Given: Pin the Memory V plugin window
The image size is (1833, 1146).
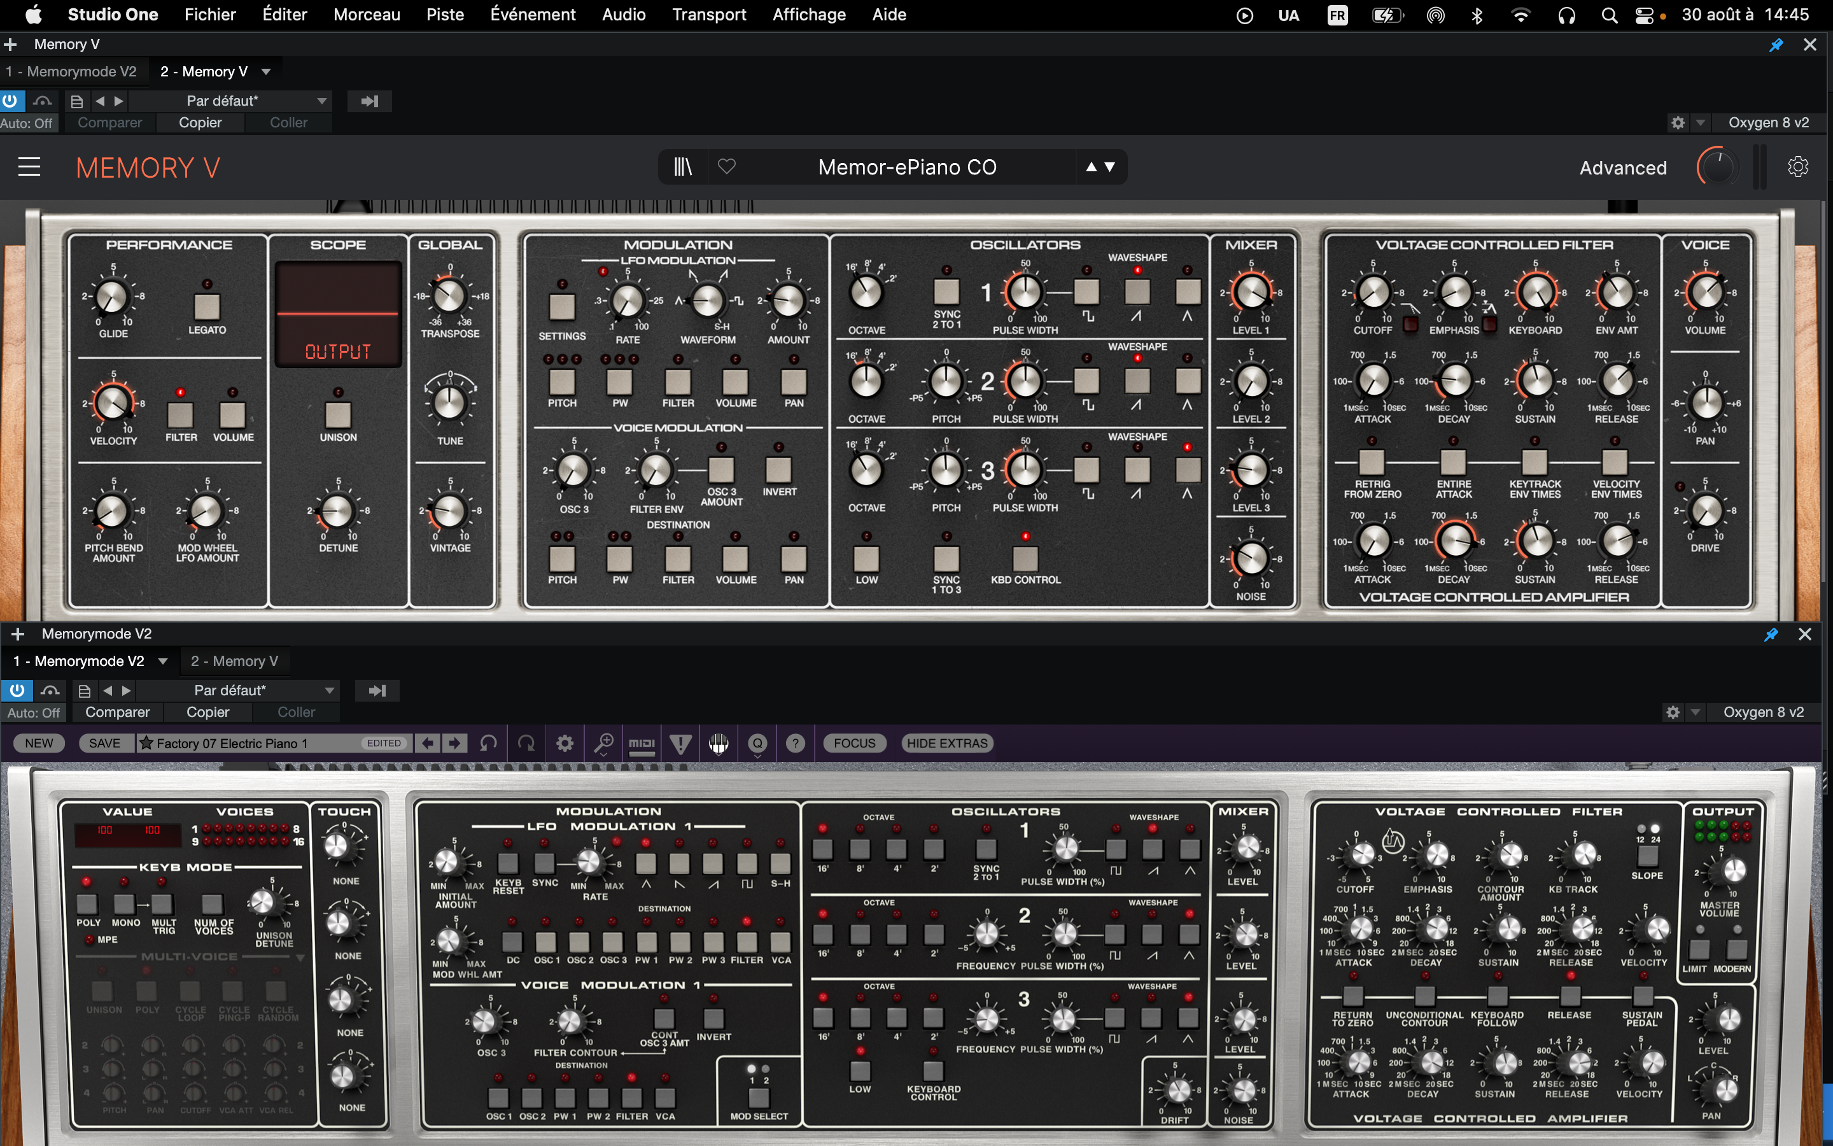Looking at the screenshot, I should point(1776,45).
